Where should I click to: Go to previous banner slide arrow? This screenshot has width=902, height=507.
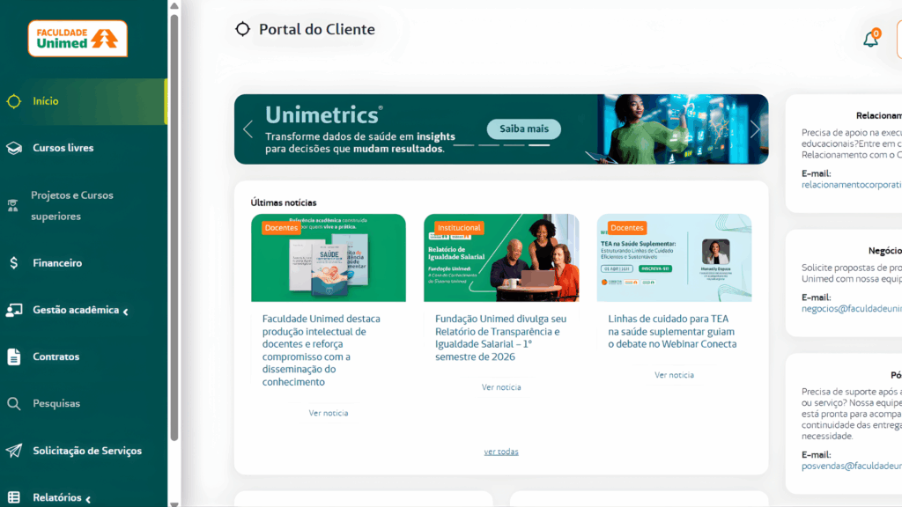248,129
